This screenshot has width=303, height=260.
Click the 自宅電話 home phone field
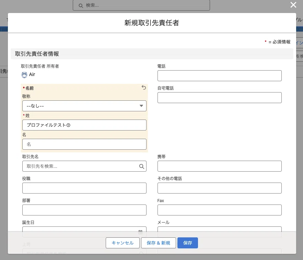pos(219,98)
